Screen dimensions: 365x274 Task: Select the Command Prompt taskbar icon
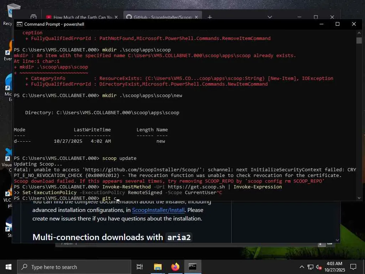tap(192, 267)
